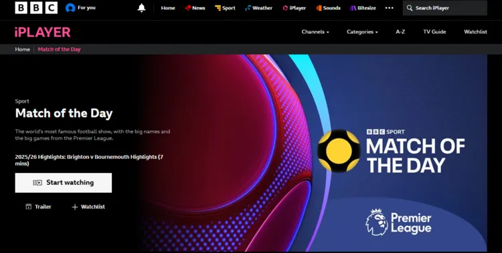
Task: Click the Trailer film icon
Action: coord(29,207)
